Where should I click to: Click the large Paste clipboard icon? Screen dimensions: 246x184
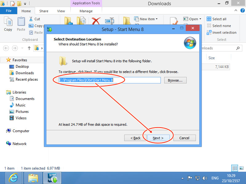(x=21, y=21)
